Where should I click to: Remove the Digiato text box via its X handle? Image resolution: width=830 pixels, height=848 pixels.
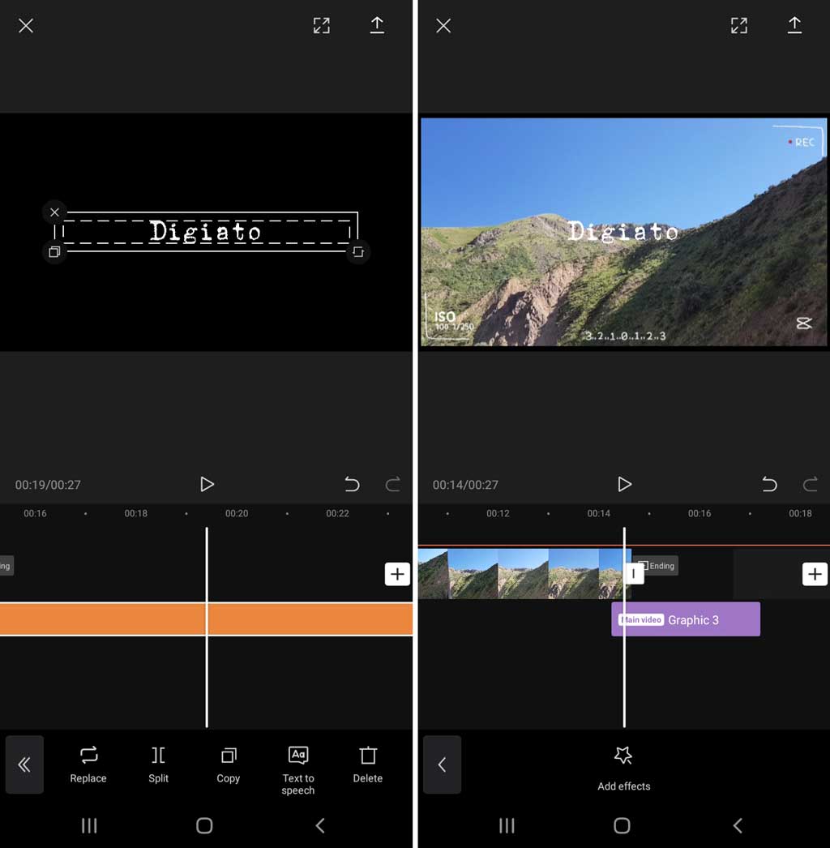pyautogui.click(x=54, y=212)
